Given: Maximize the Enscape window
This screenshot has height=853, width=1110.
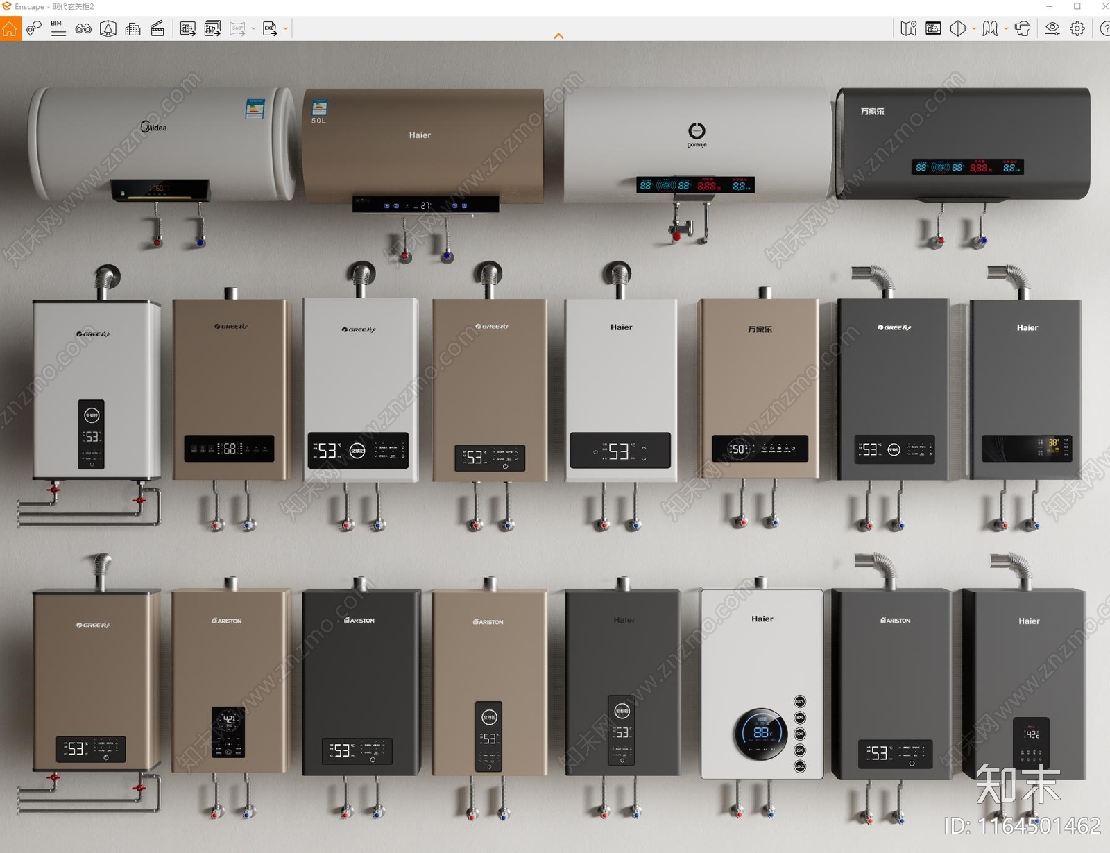Looking at the screenshot, I should 1077,6.
